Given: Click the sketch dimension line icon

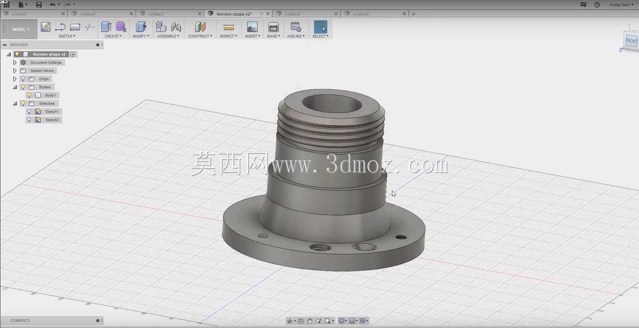Looking at the screenshot, I should [90, 27].
